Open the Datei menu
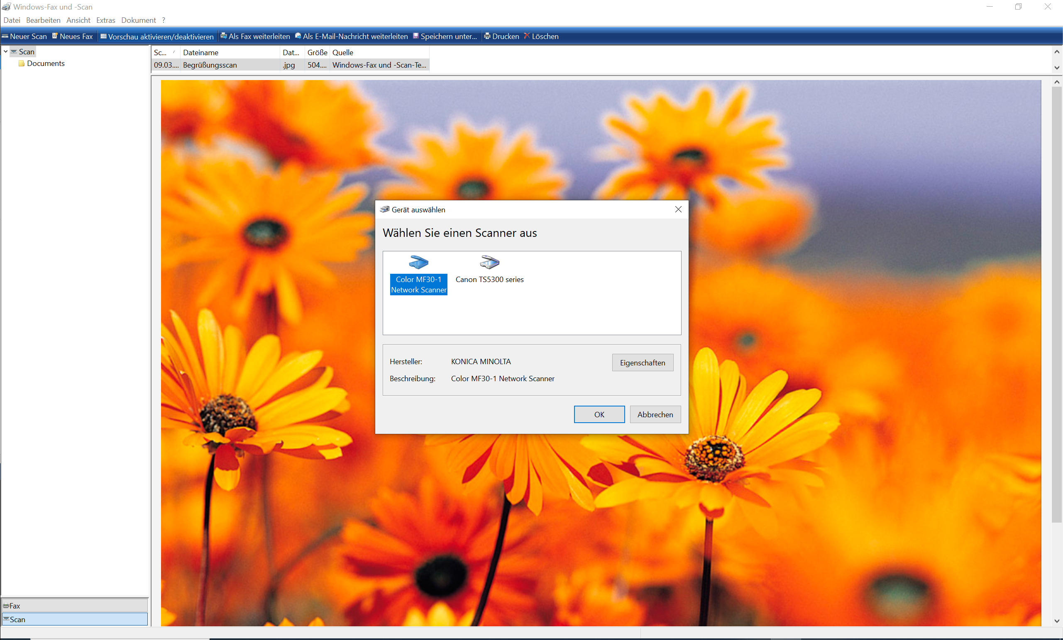The image size is (1063, 640). [x=12, y=20]
